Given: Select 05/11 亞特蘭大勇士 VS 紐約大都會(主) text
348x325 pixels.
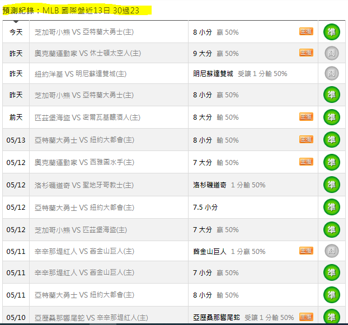Looking at the screenshot, I should [84, 295].
